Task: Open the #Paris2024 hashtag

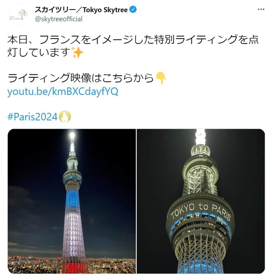Action: [32, 117]
